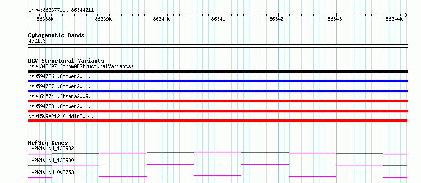
Task: Open the nsv4342697 (gnomADStructuralVariants) label
Action: 81,66
